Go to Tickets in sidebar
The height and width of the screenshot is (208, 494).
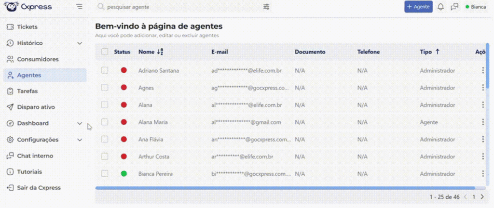pyautogui.click(x=27, y=27)
